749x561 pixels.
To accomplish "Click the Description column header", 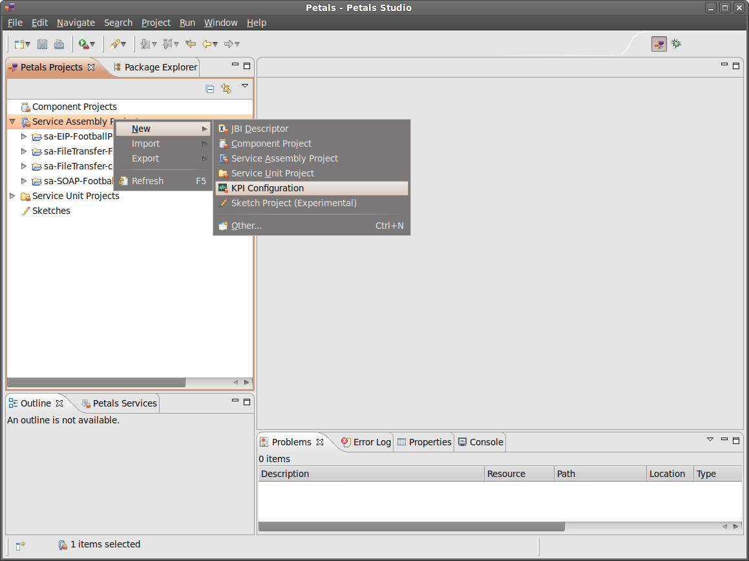I will click(x=370, y=474).
